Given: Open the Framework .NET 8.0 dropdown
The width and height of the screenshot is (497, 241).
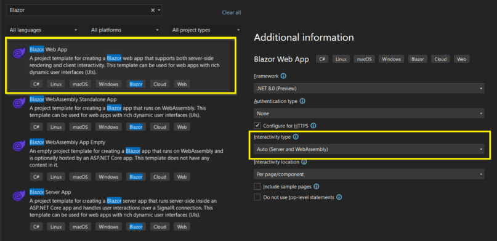Looking at the screenshot, I should (369, 88).
